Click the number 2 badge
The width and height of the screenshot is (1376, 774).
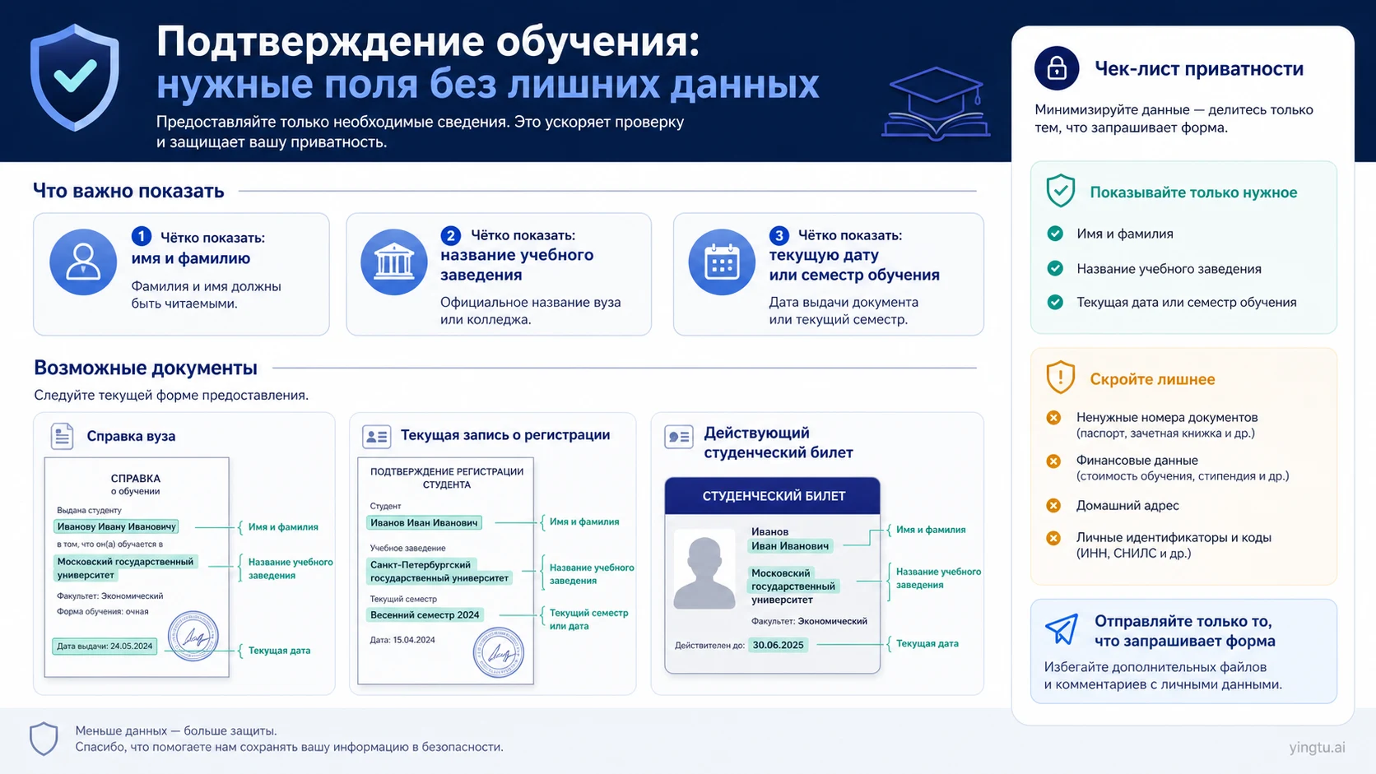(x=450, y=236)
